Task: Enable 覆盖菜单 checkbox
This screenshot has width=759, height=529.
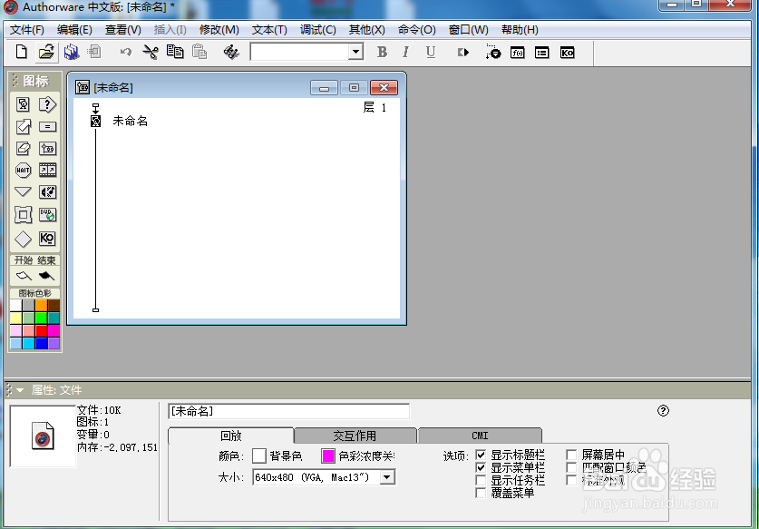Action: click(481, 493)
